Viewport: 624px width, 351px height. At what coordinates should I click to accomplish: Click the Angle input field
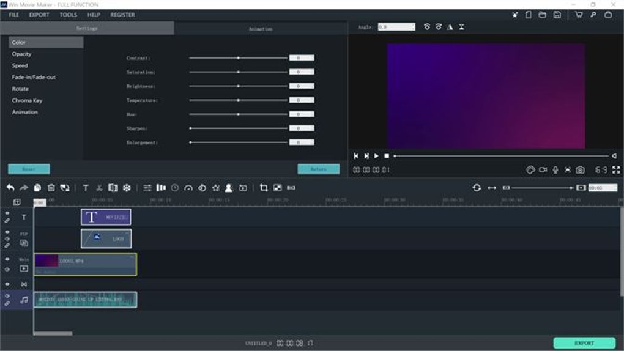tap(396, 27)
